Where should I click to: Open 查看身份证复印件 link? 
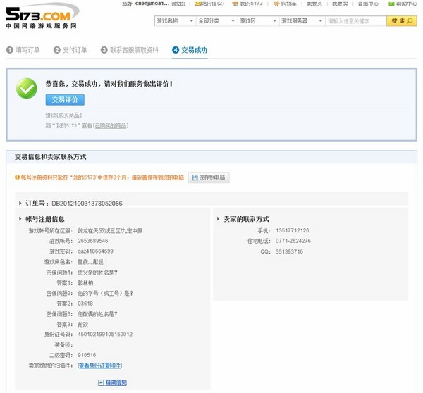(x=99, y=366)
